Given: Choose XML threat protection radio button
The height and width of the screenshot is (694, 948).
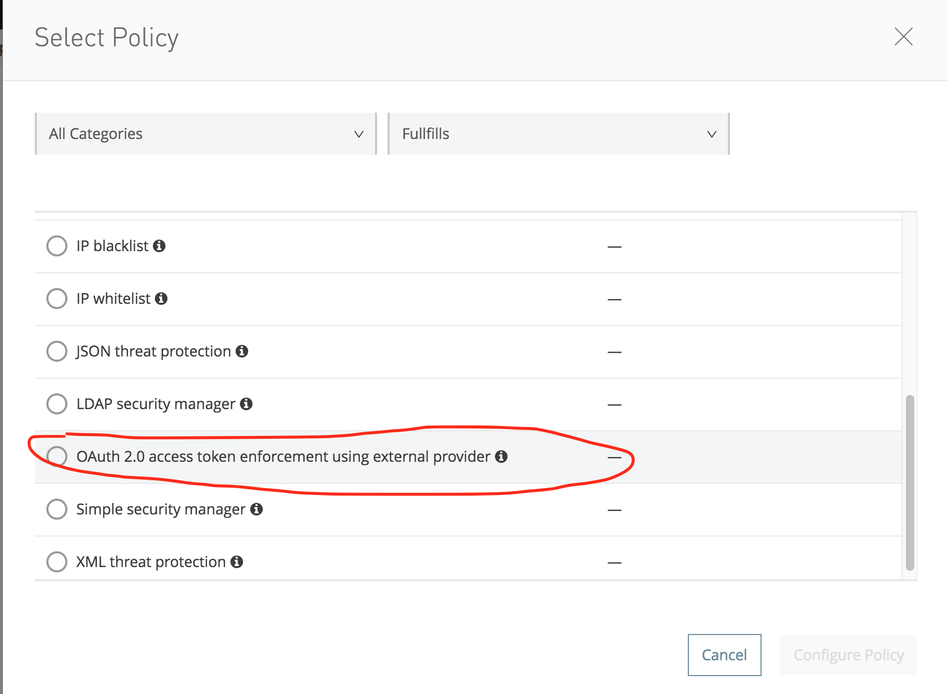Looking at the screenshot, I should [x=57, y=562].
